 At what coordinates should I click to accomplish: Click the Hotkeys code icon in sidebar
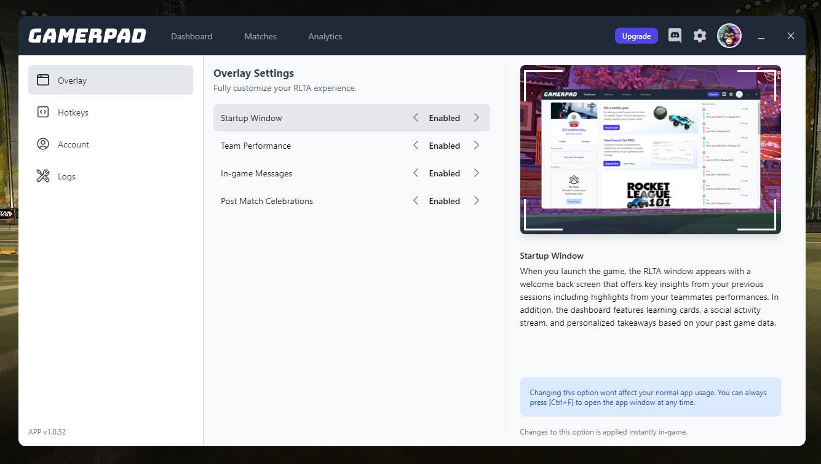click(x=43, y=112)
